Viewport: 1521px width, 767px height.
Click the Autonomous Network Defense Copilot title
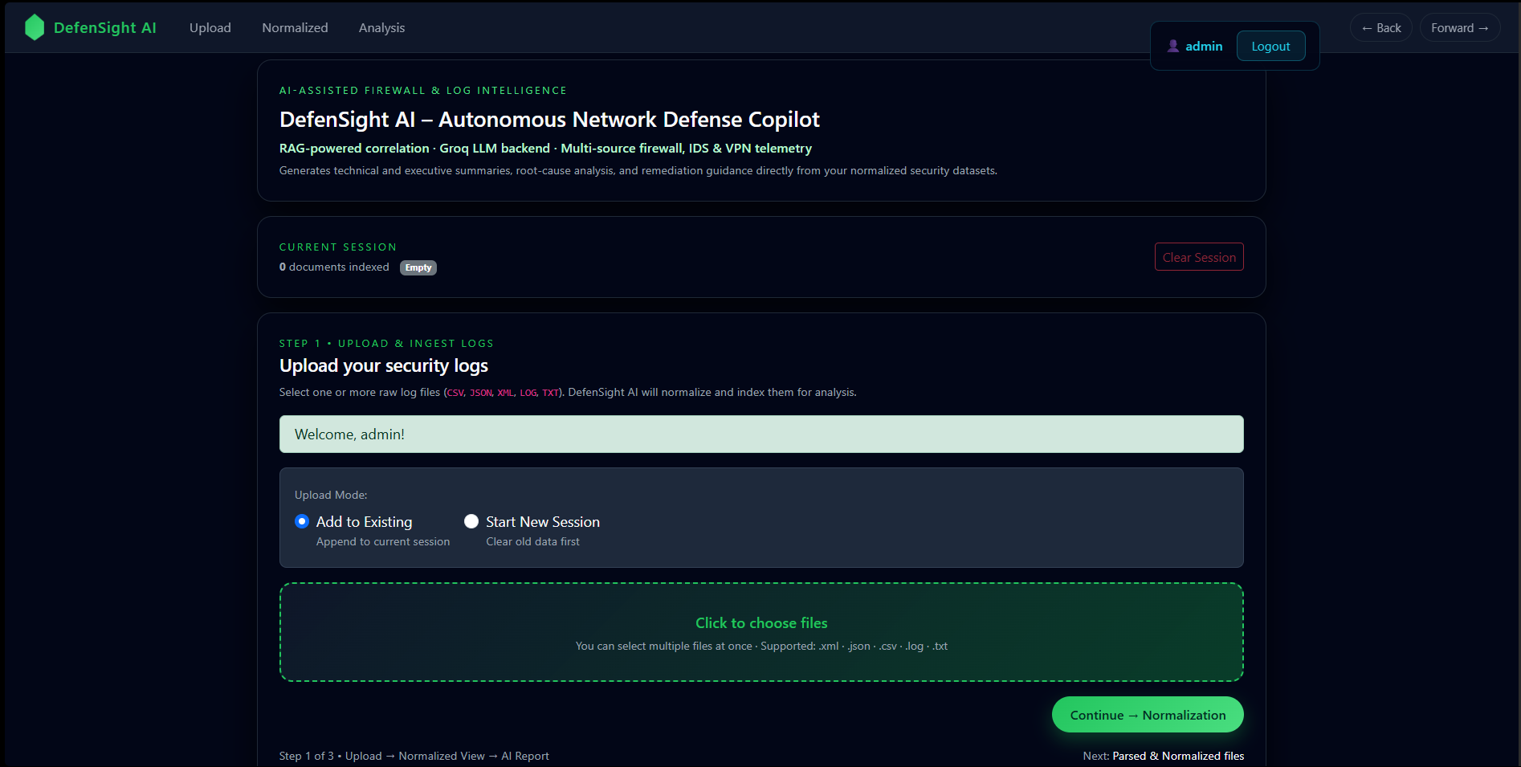click(549, 120)
